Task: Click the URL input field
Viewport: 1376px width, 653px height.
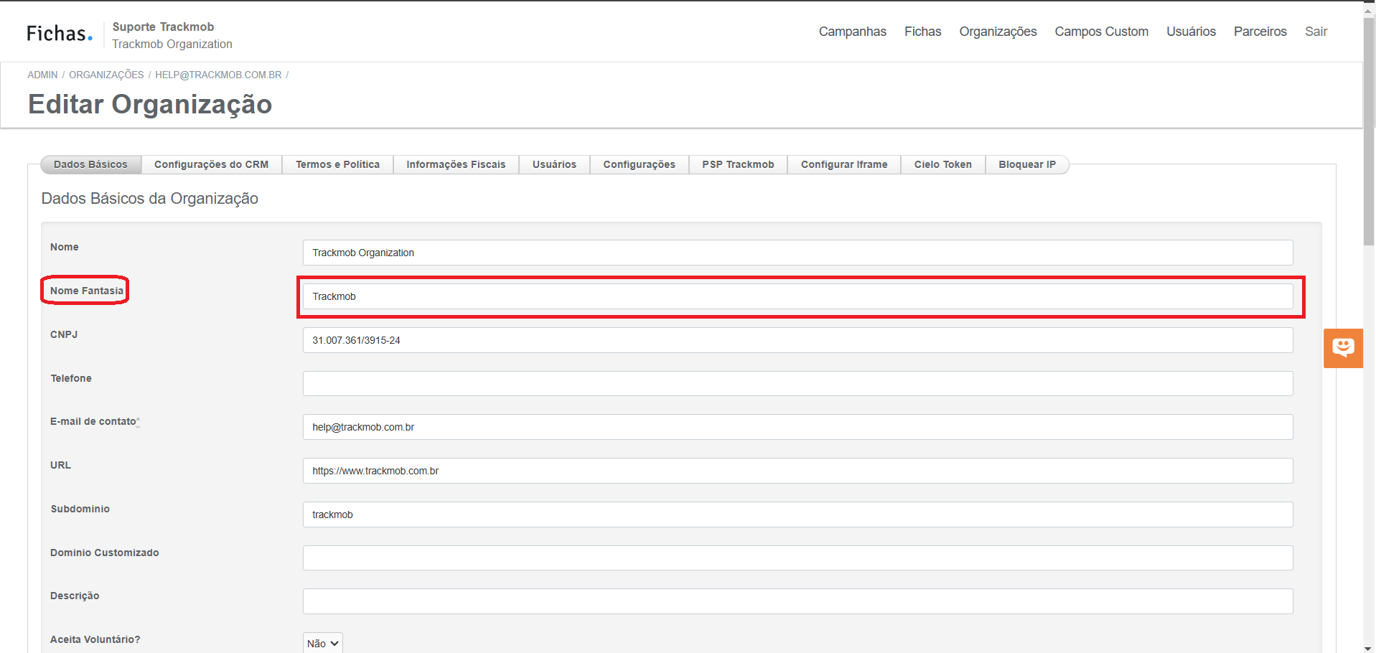Action: click(797, 471)
